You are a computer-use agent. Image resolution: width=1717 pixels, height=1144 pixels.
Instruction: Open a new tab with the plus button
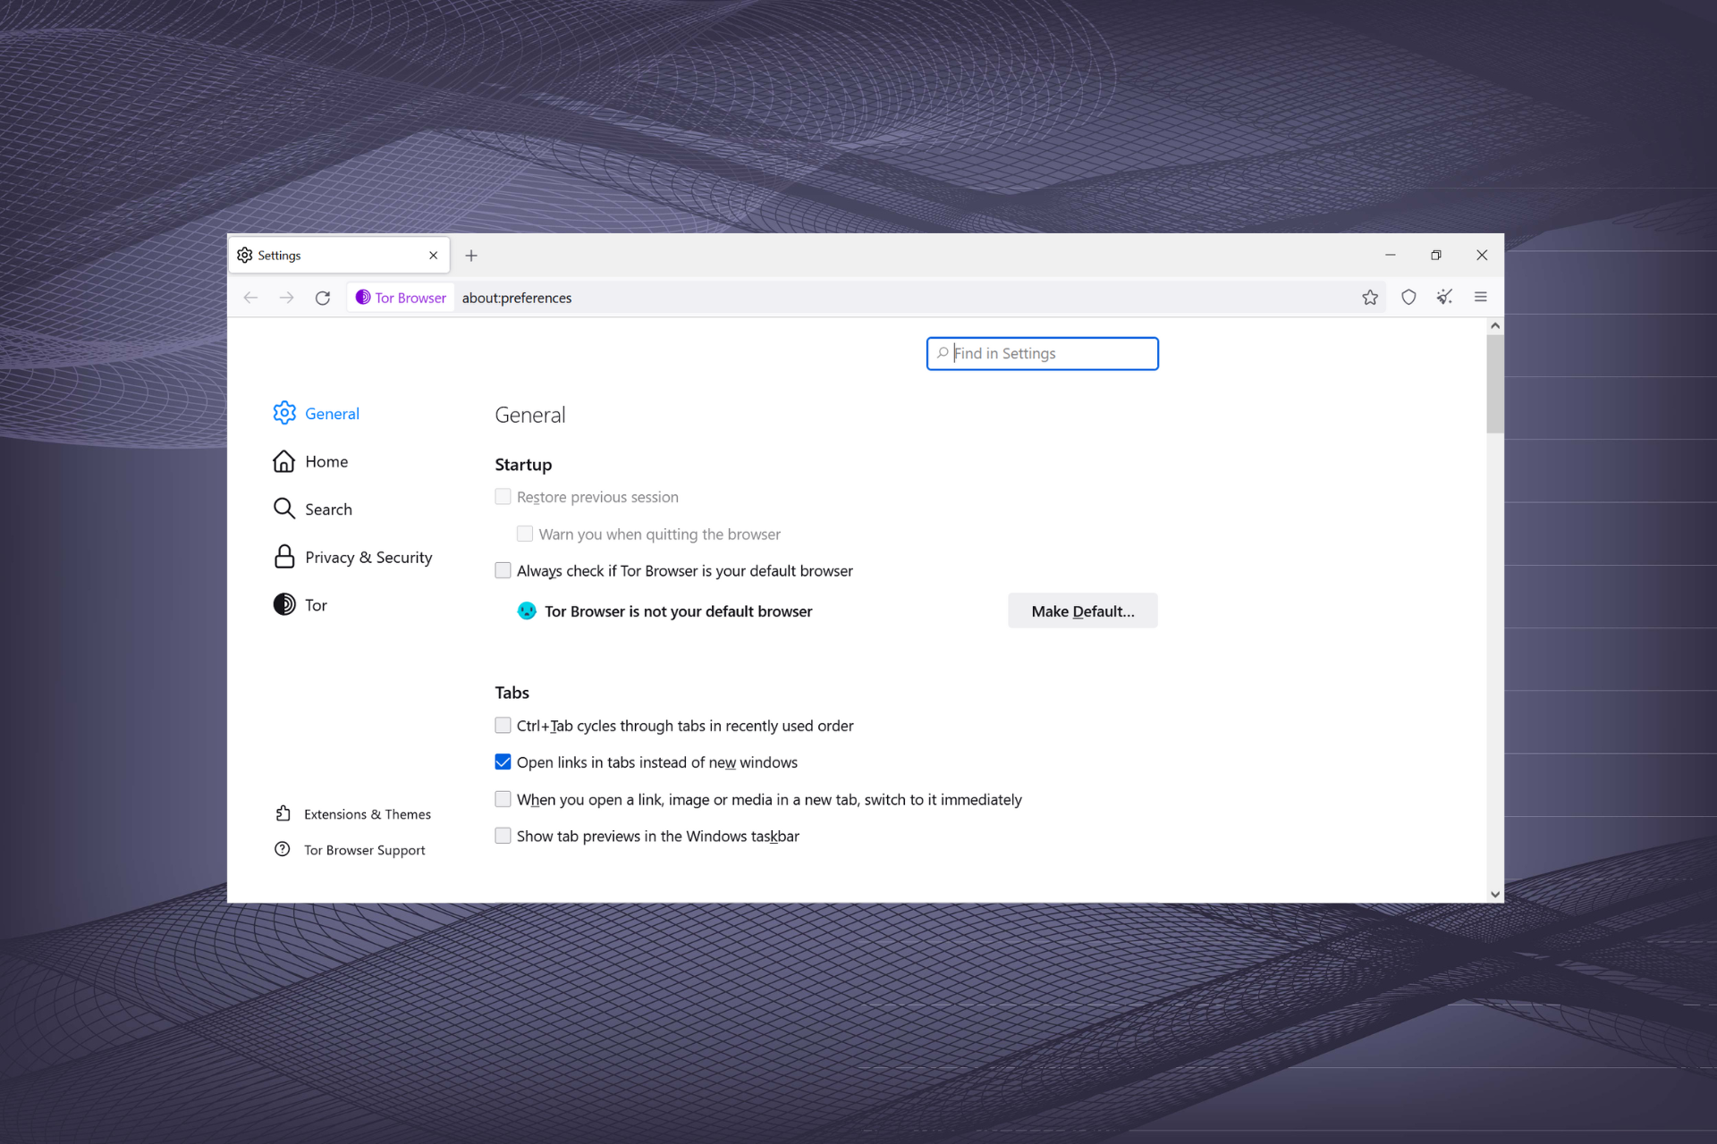[471, 256]
